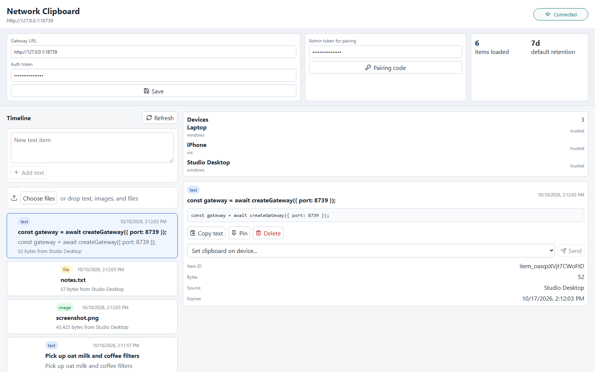595x372 pixels.
Task: Open the Set clipboard on device dropdown
Action: click(371, 251)
